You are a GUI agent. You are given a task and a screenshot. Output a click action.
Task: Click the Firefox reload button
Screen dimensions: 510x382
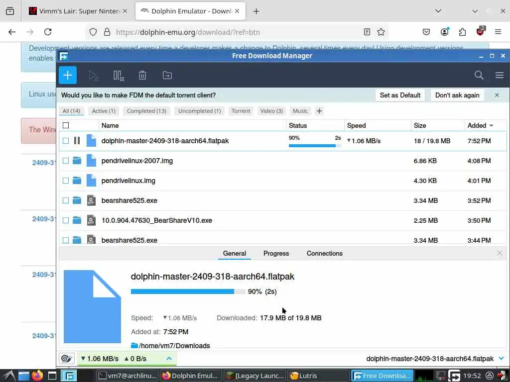48,32
